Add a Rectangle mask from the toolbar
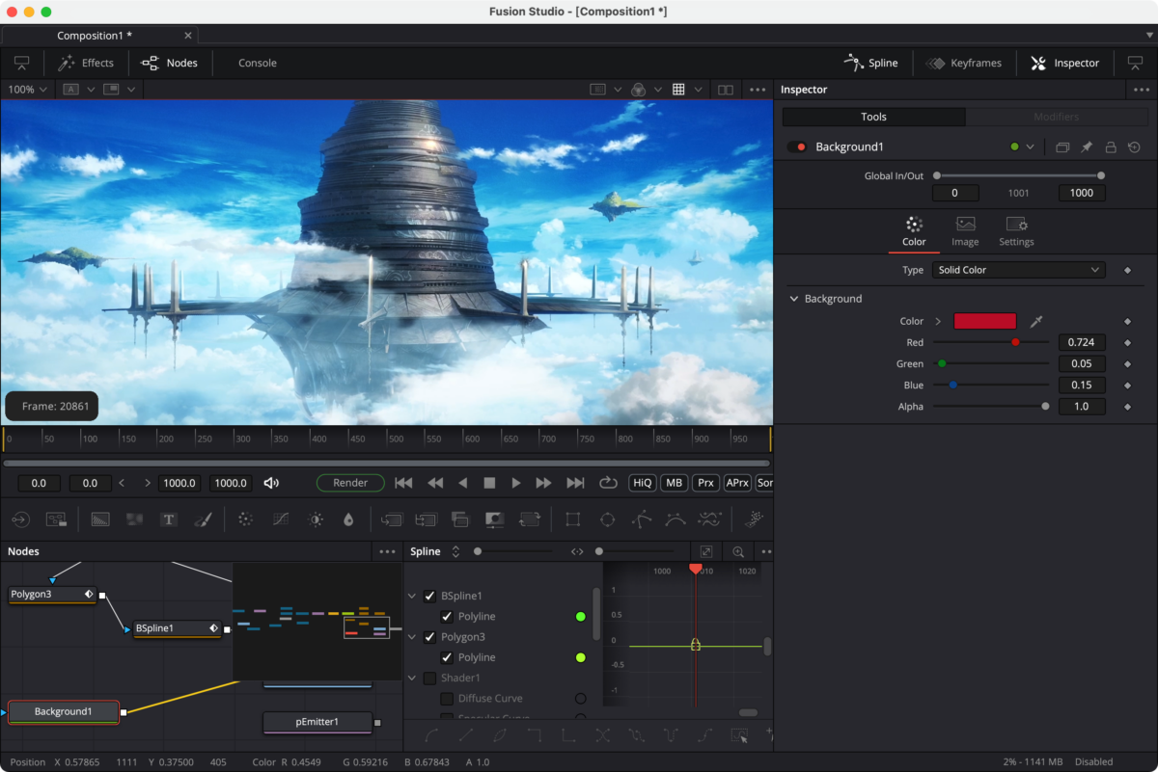Image resolution: width=1158 pixels, height=772 pixels. [573, 519]
